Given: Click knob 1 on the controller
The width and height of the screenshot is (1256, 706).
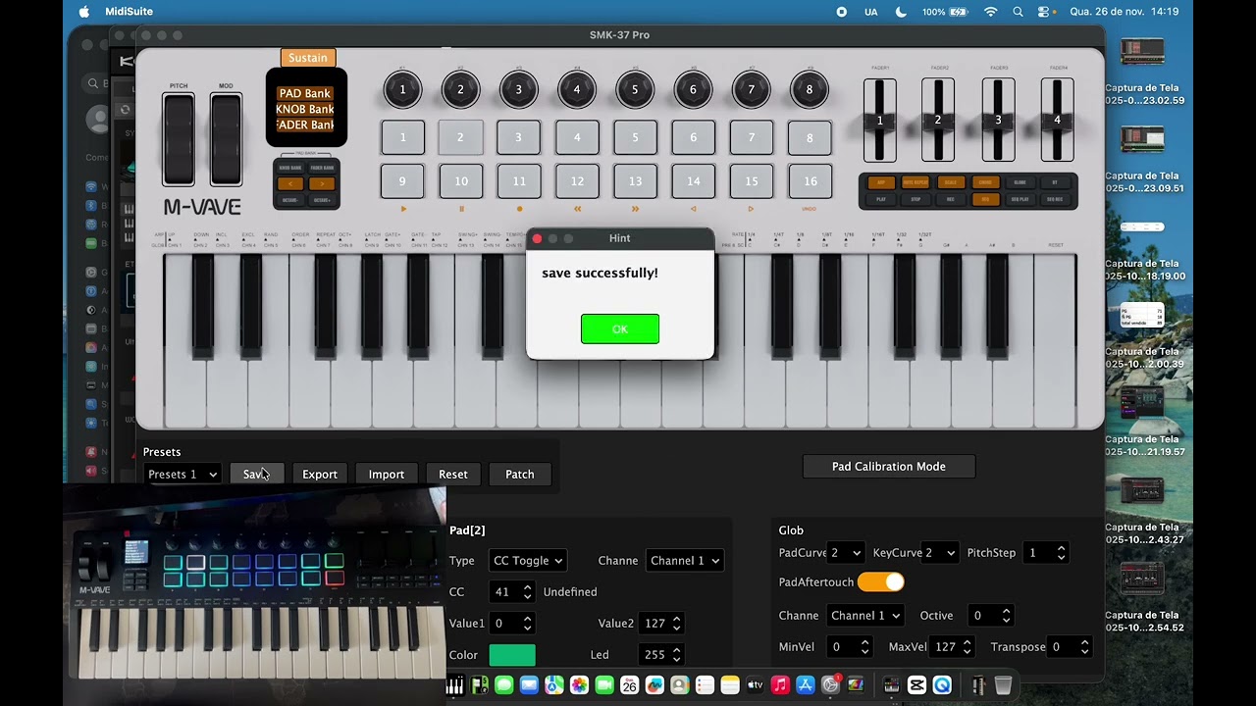Looking at the screenshot, I should (x=402, y=89).
